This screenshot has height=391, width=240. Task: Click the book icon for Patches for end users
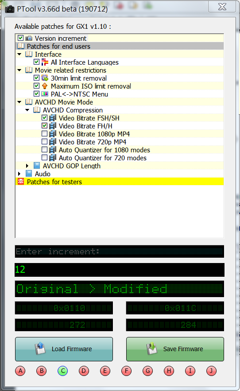click(21, 46)
